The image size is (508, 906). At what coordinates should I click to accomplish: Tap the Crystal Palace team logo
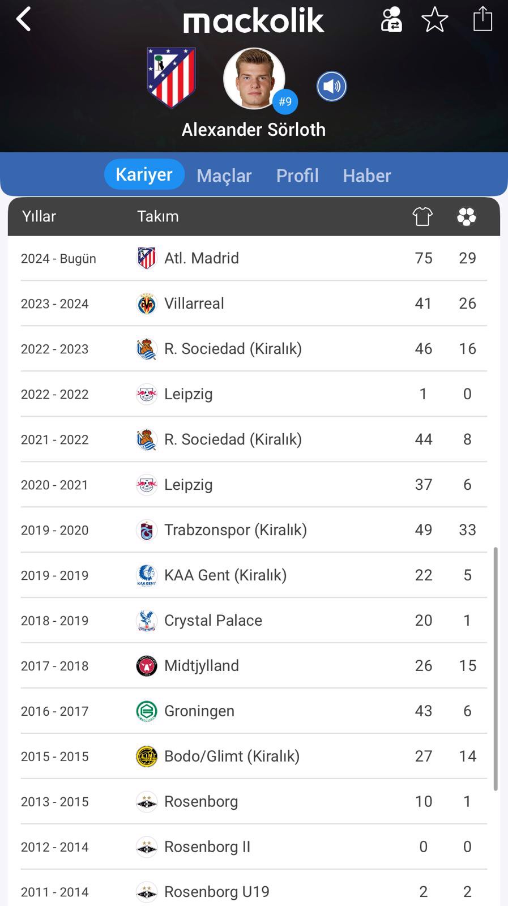[x=147, y=621]
